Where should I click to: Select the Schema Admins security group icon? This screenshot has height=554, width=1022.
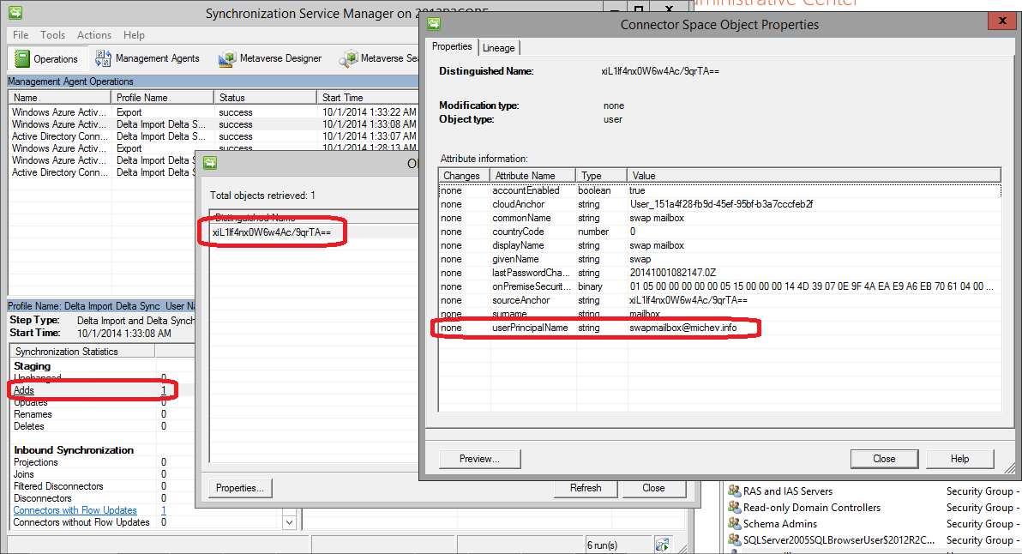tap(736, 523)
